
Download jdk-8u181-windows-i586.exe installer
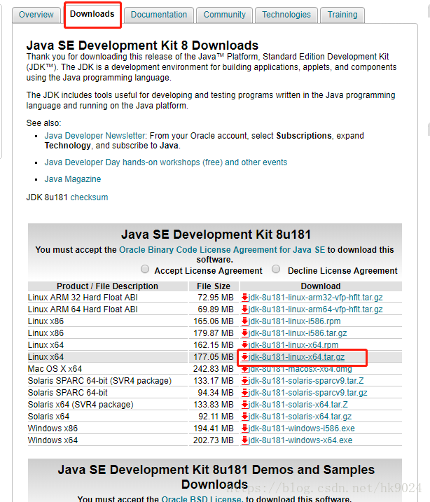pyautogui.click(x=302, y=428)
